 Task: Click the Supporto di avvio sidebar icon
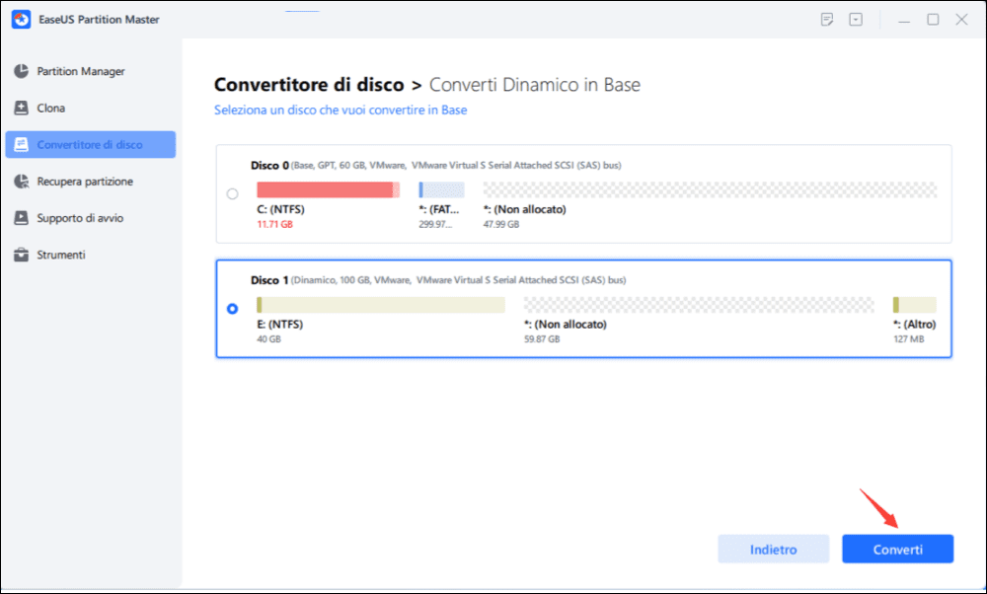pos(22,218)
